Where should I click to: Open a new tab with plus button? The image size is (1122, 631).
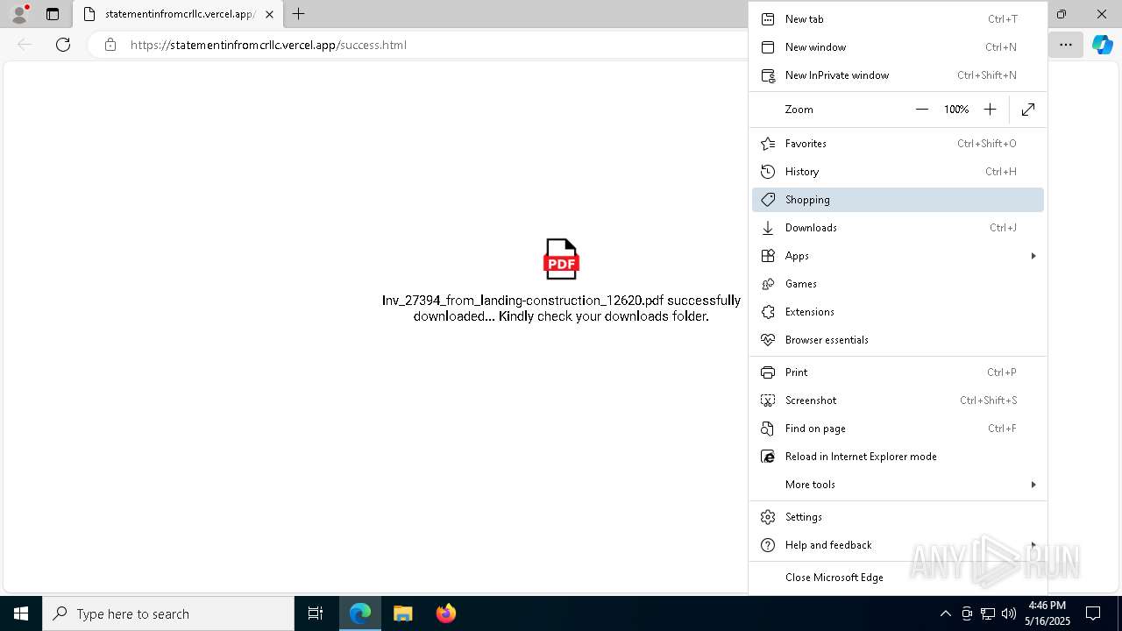coord(299,14)
